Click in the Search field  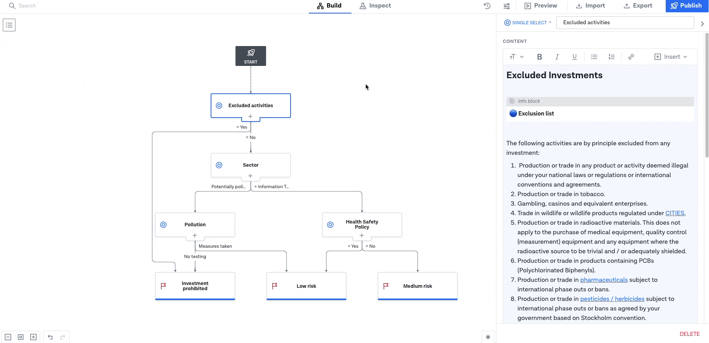[x=27, y=6]
